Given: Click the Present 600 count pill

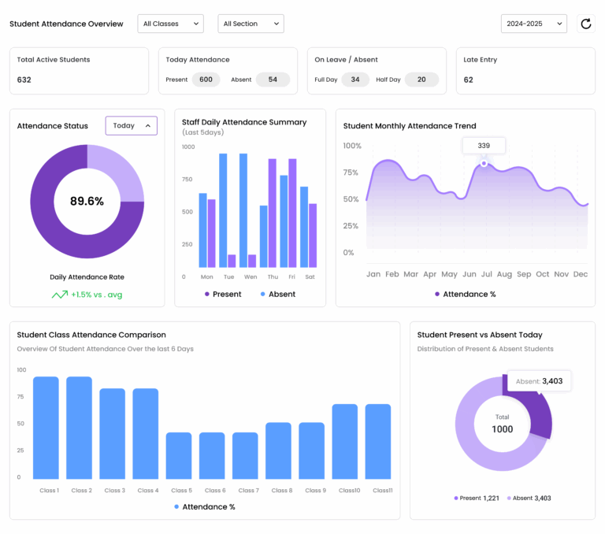Looking at the screenshot, I should pyautogui.click(x=206, y=80).
